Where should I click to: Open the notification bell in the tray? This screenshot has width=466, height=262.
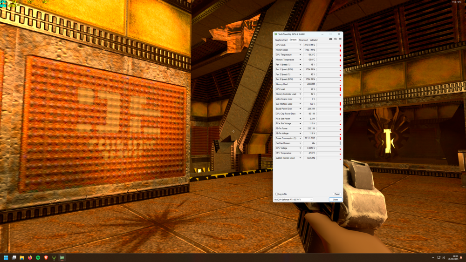pos(461,257)
